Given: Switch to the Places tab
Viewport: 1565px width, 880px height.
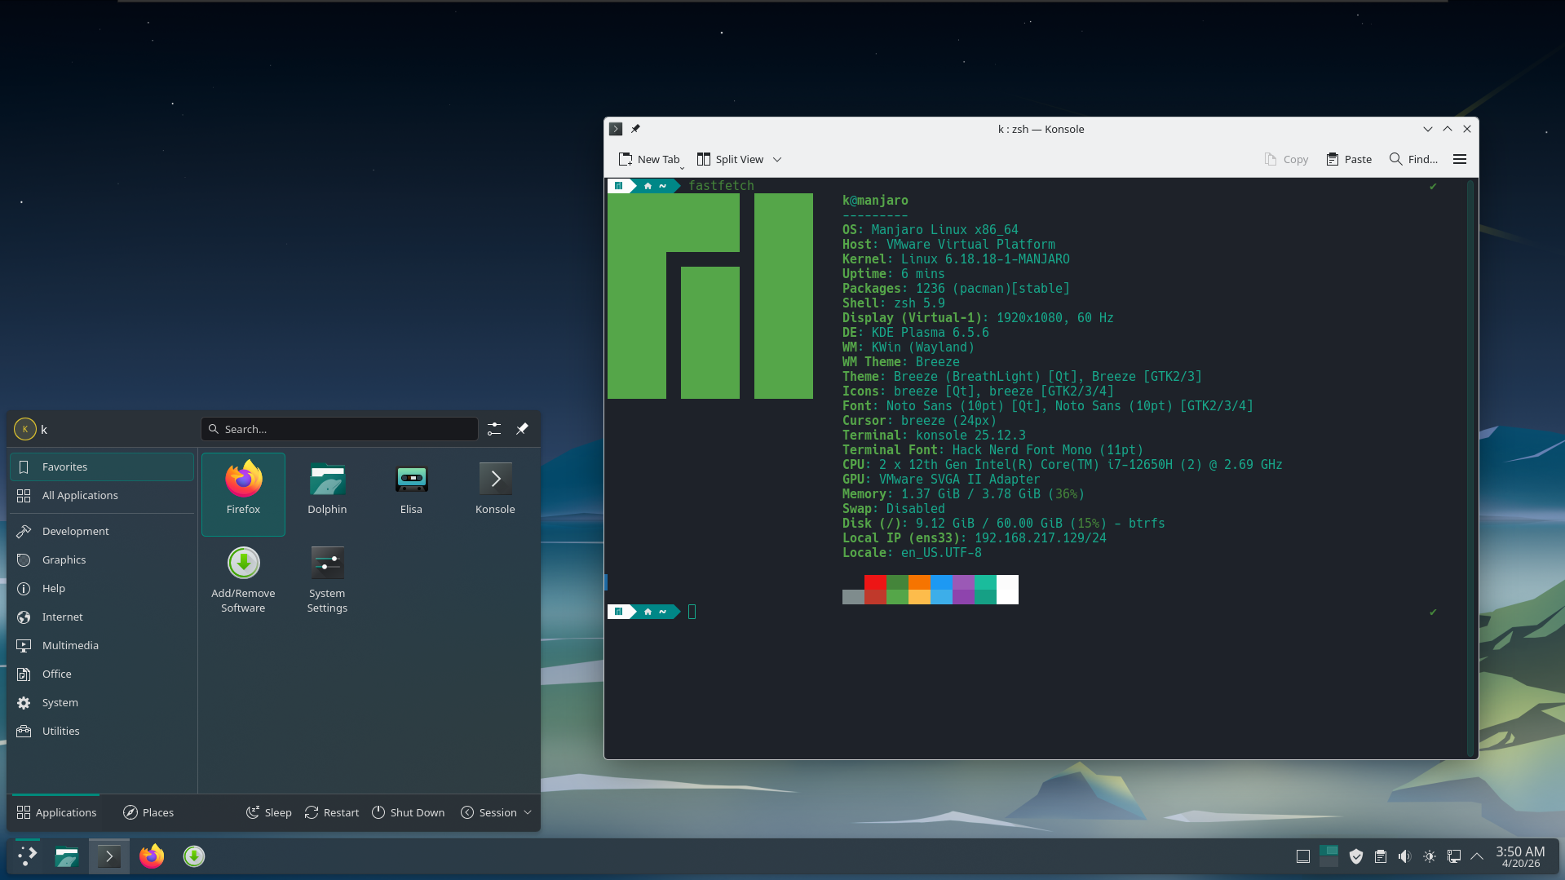Looking at the screenshot, I should pos(148,812).
